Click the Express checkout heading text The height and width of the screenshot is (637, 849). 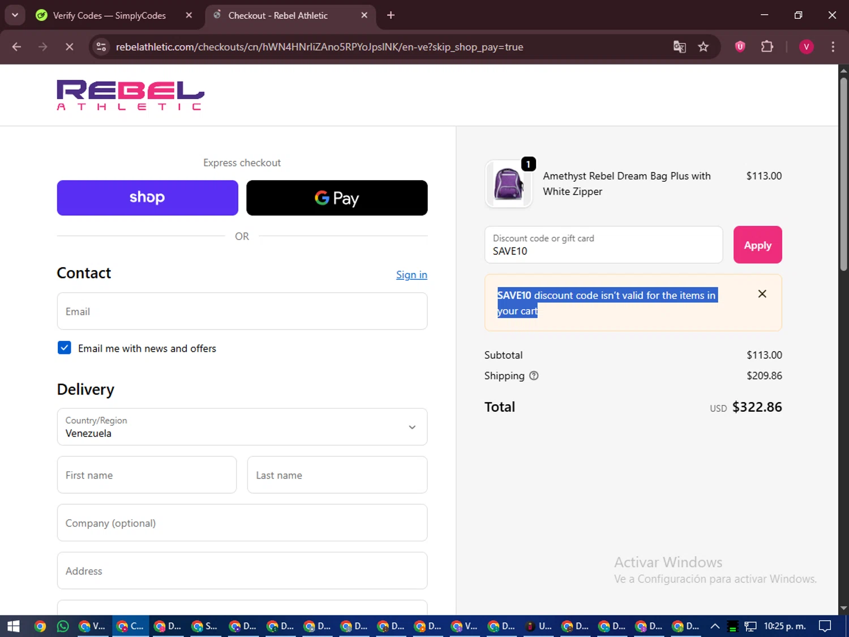click(x=242, y=163)
